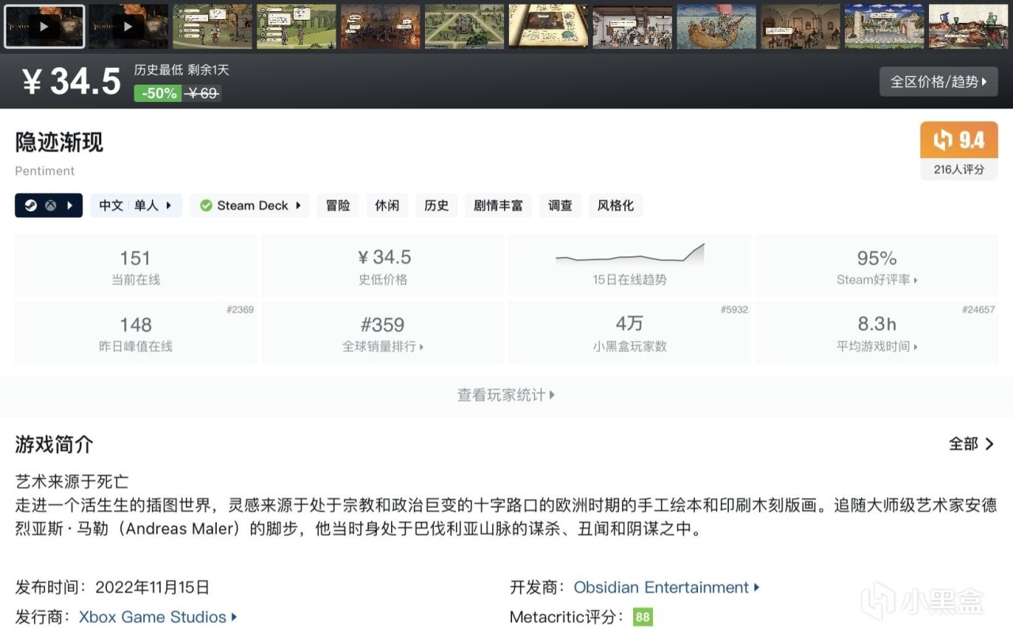This screenshot has height=637, width=1013.
Task: Select the 冒险 tag
Action: [338, 206]
